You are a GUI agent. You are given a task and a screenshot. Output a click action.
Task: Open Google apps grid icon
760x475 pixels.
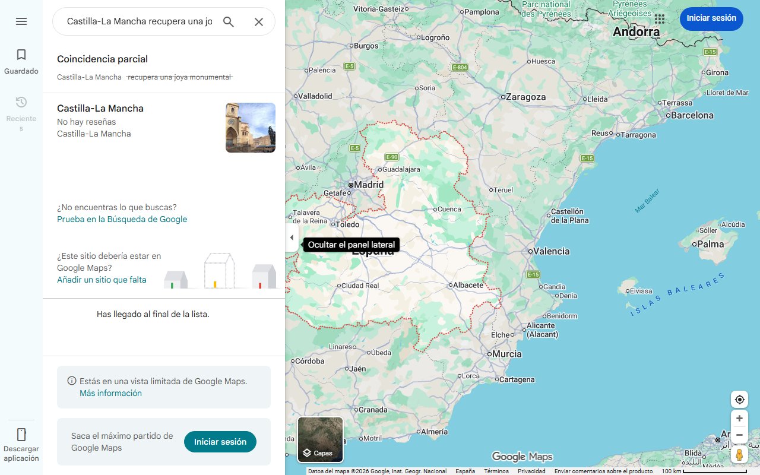(x=659, y=19)
